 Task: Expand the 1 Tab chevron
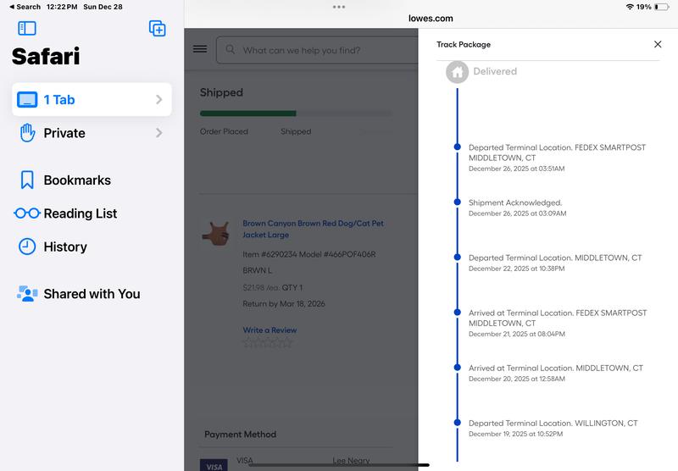click(x=158, y=100)
